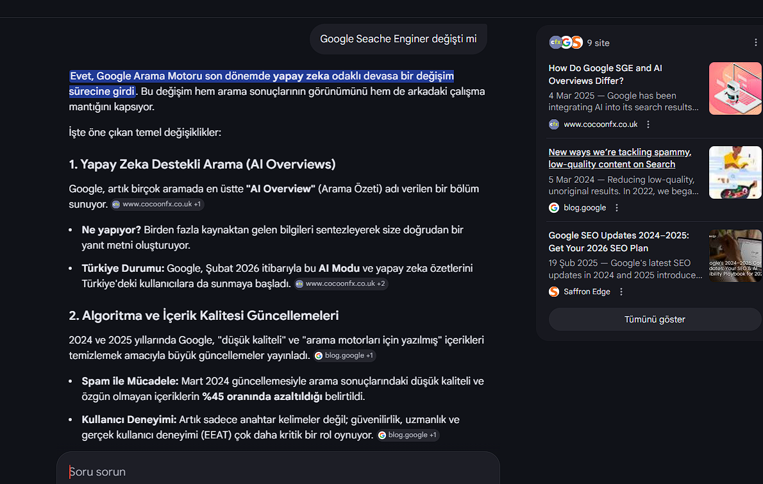Viewport: 763px width, 484px height.
Task: Click the bold %45 oranında azaltıldığı text
Action: [x=262, y=396]
